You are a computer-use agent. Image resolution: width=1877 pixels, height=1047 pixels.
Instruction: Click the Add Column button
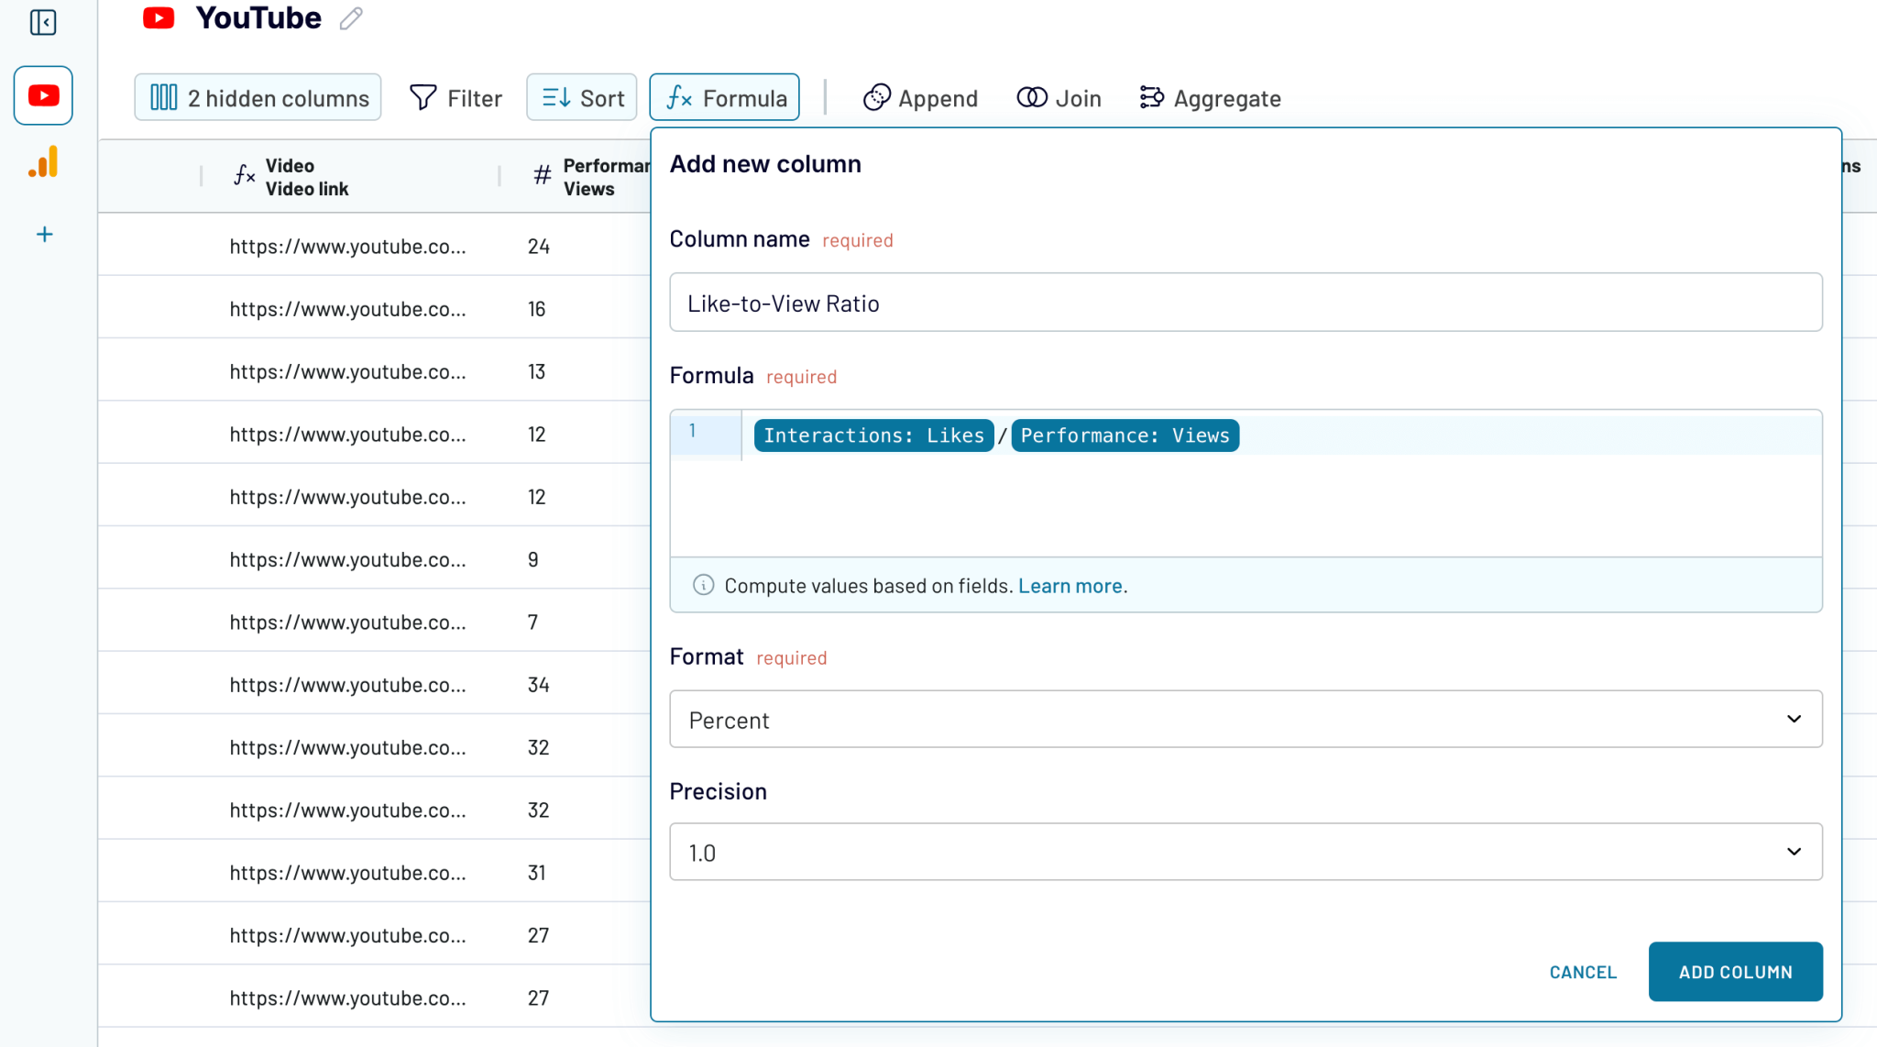1735,972
